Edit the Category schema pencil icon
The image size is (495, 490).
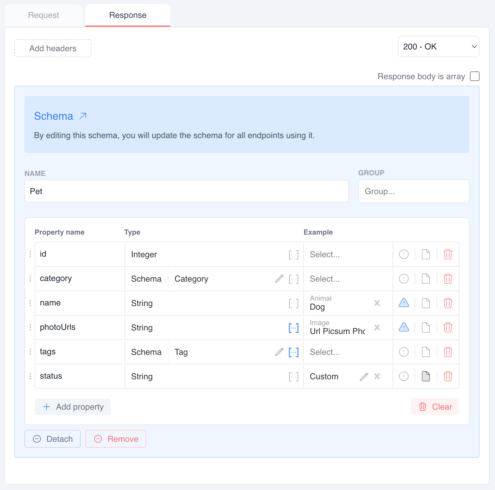pyautogui.click(x=279, y=279)
